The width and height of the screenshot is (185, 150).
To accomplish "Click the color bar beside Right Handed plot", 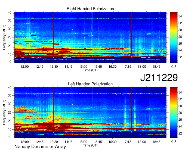I will [x=174, y=37].
